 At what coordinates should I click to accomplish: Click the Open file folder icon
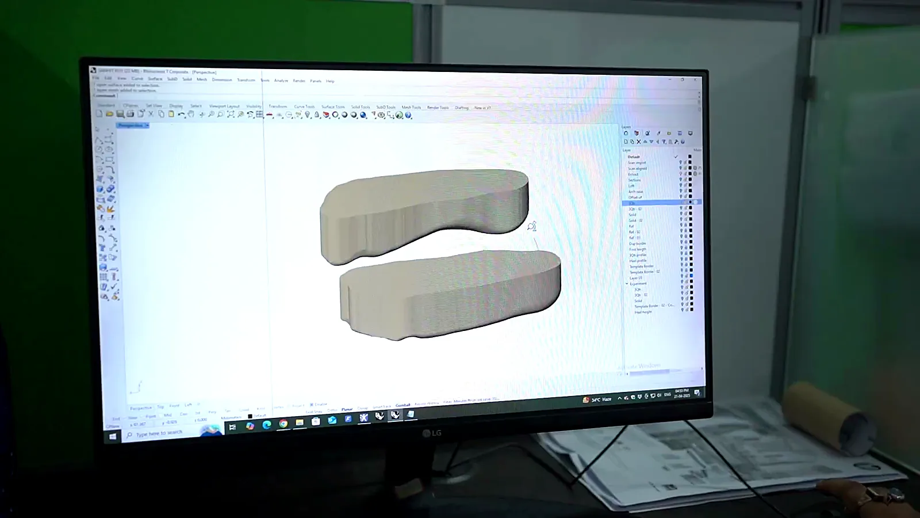pyautogui.click(x=110, y=114)
